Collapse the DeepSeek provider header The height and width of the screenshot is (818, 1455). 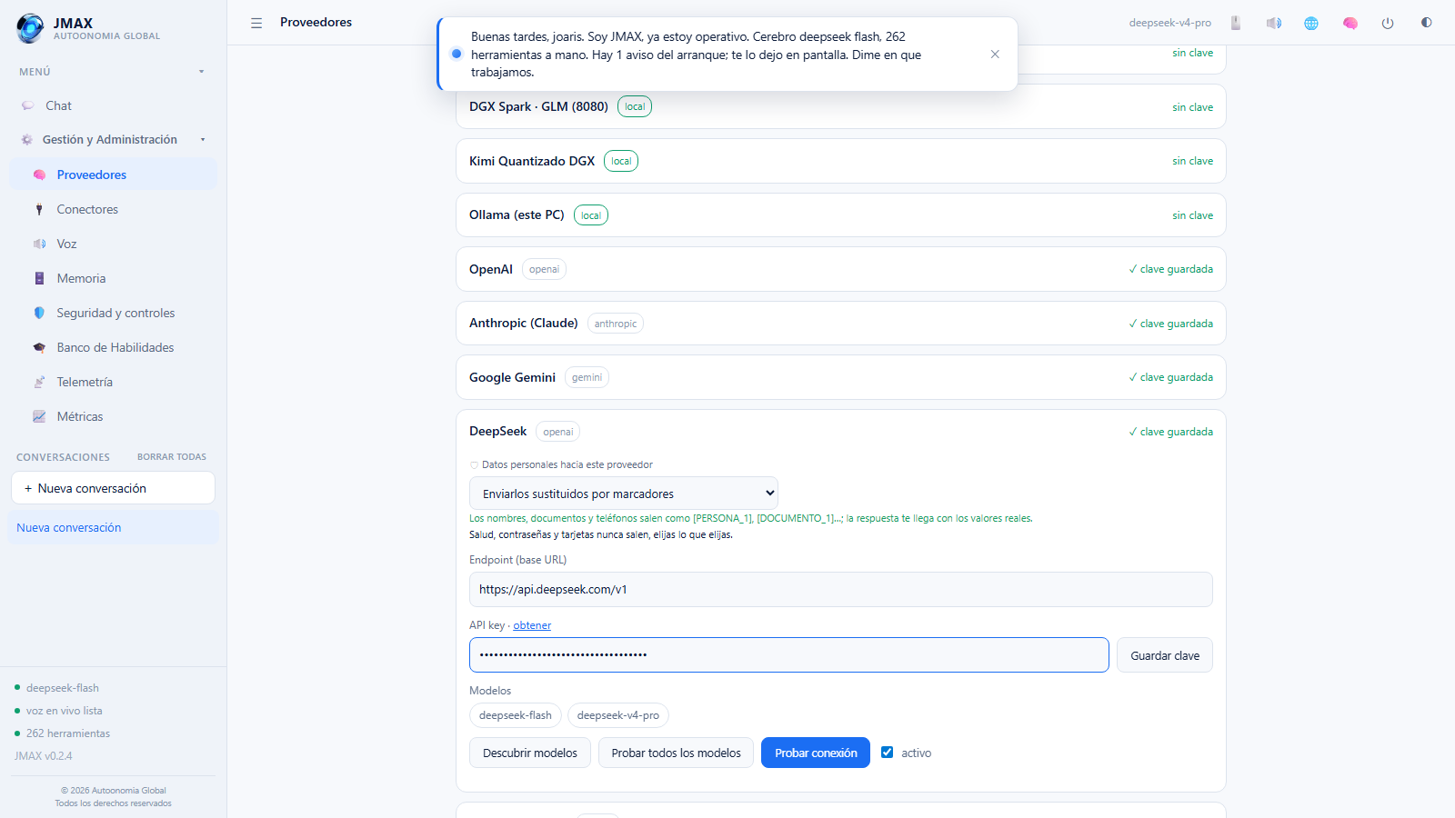tap(841, 432)
